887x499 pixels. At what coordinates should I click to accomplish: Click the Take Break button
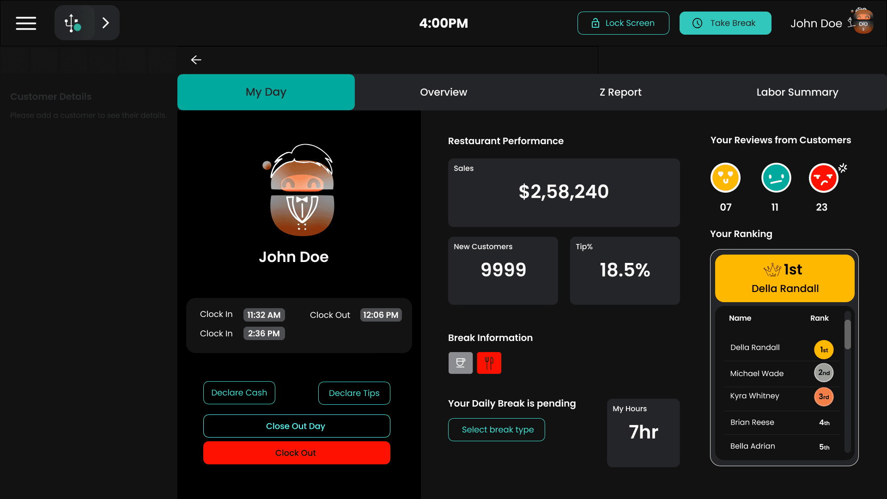(725, 23)
